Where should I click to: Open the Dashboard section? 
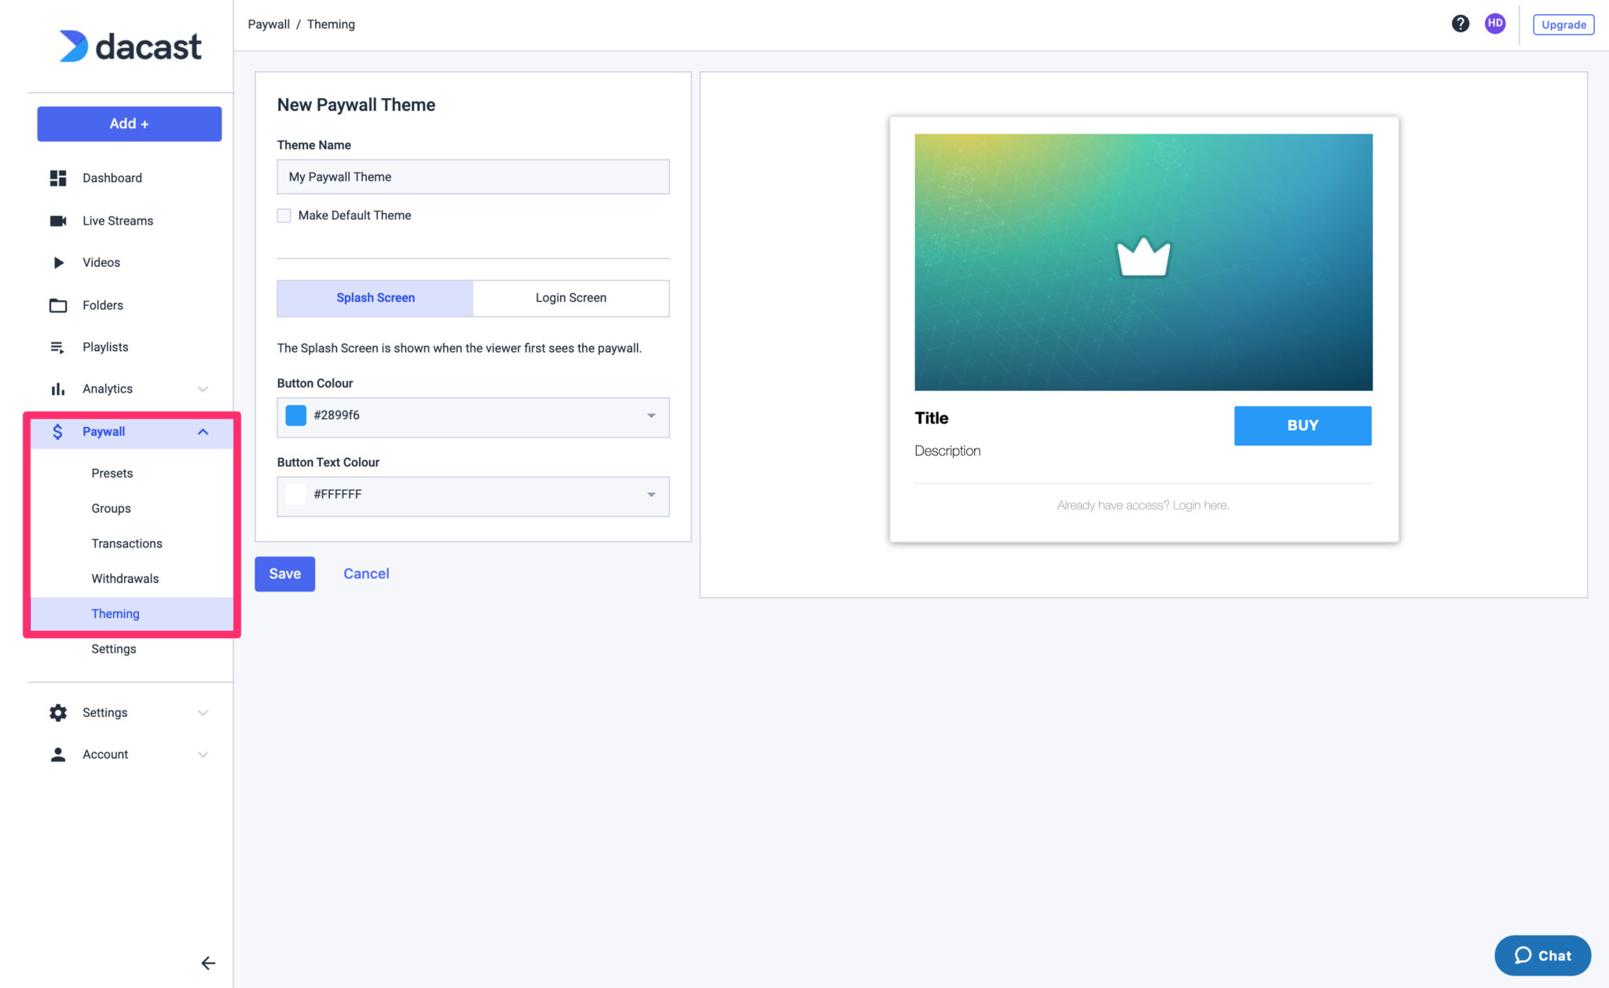coord(112,177)
